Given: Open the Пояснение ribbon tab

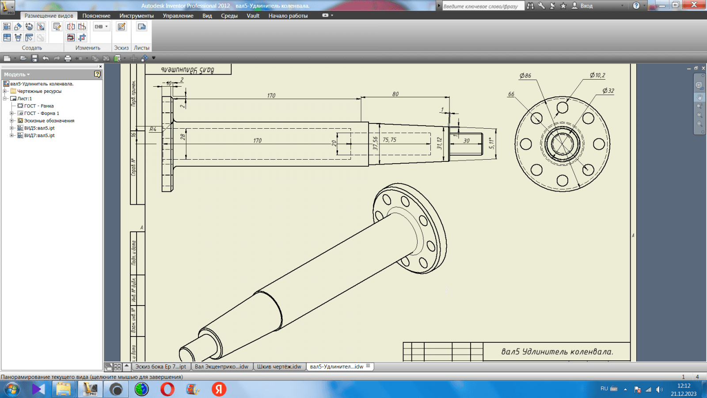Looking at the screenshot, I should 96,15.
